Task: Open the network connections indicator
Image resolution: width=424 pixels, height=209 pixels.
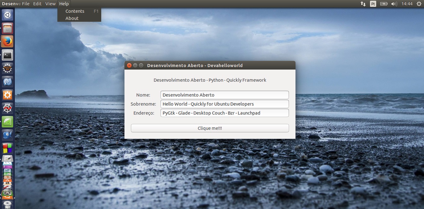Action: (x=363, y=4)
